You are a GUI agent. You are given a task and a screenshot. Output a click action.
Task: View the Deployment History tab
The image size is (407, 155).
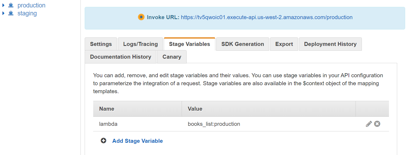click(330, 44)
